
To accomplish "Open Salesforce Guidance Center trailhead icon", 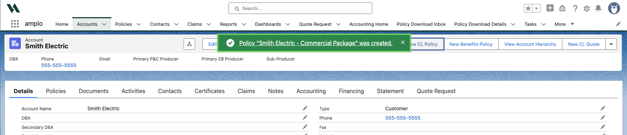I will (x=562, y=8).
